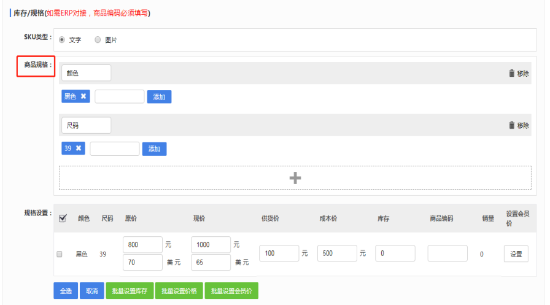The height and width of the screenshot is (305, 550).
Task: Focus the empty 商品编码 input field
Action: pos(447,253)
